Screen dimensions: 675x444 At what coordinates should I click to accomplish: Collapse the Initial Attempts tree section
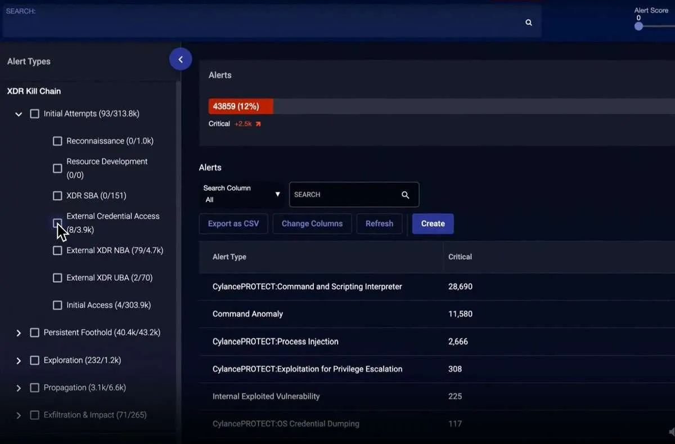[x=19, y=114]
